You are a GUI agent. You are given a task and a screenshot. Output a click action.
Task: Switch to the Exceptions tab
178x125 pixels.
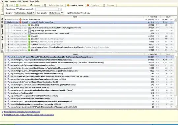93,5
